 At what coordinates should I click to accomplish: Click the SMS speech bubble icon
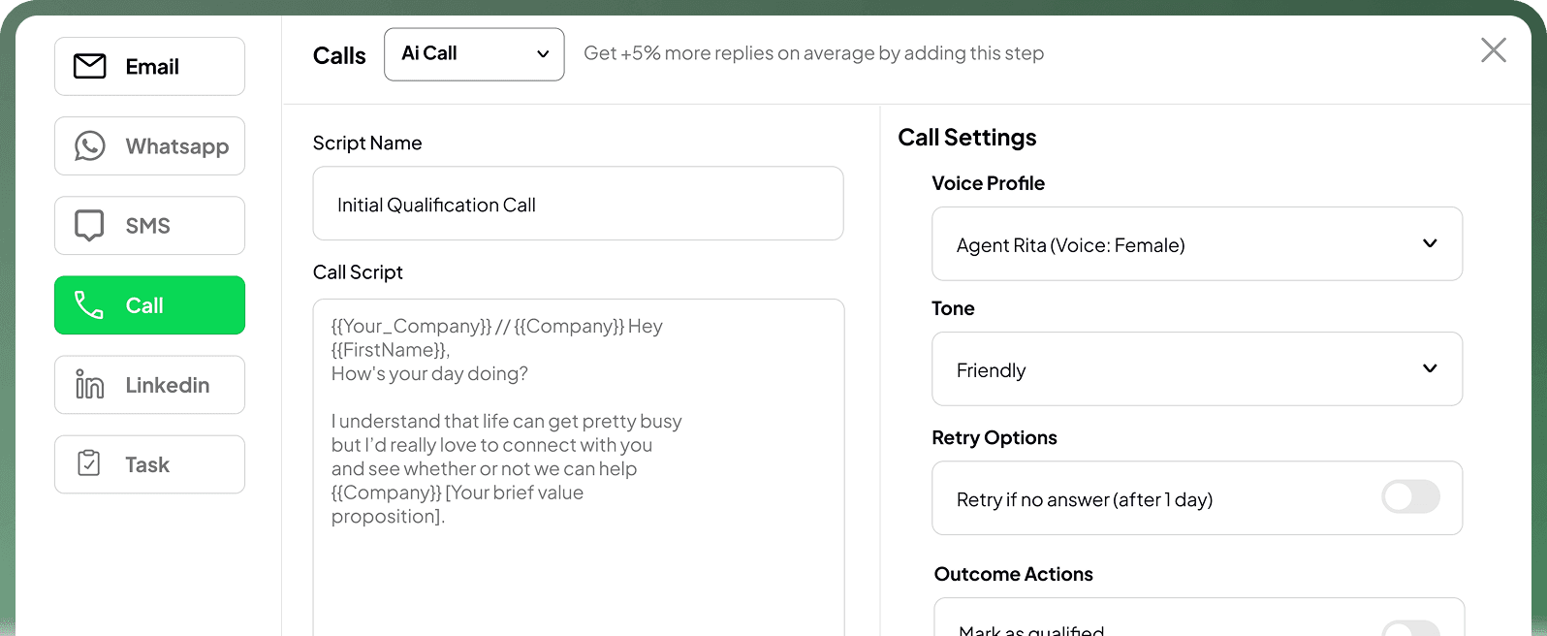90,226
